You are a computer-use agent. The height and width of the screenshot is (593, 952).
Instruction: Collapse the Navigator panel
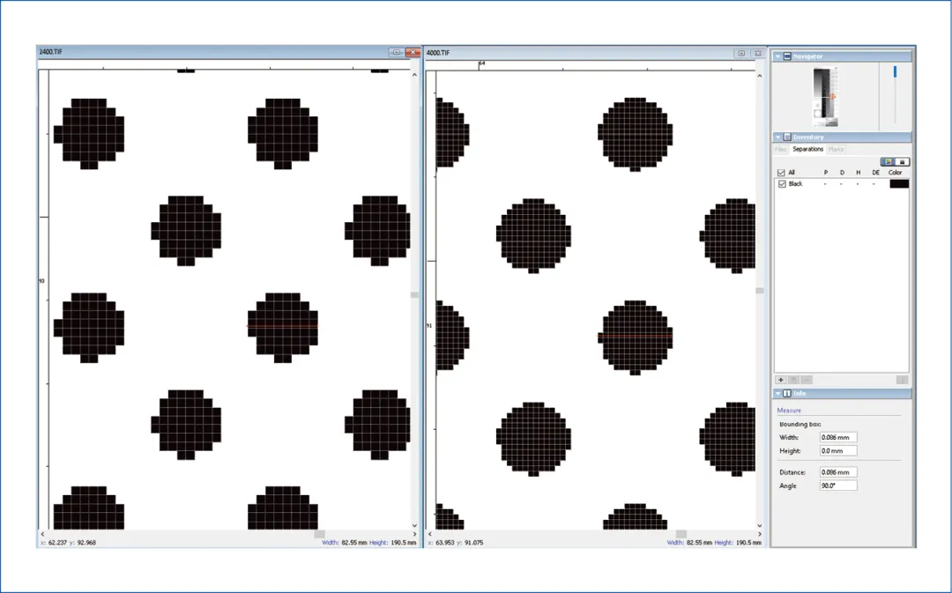click(777, 56)
